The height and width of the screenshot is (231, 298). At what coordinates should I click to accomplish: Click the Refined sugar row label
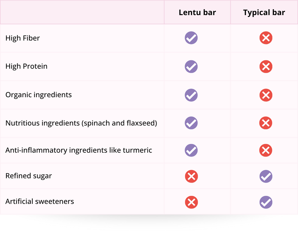click(x=29, y=176)
